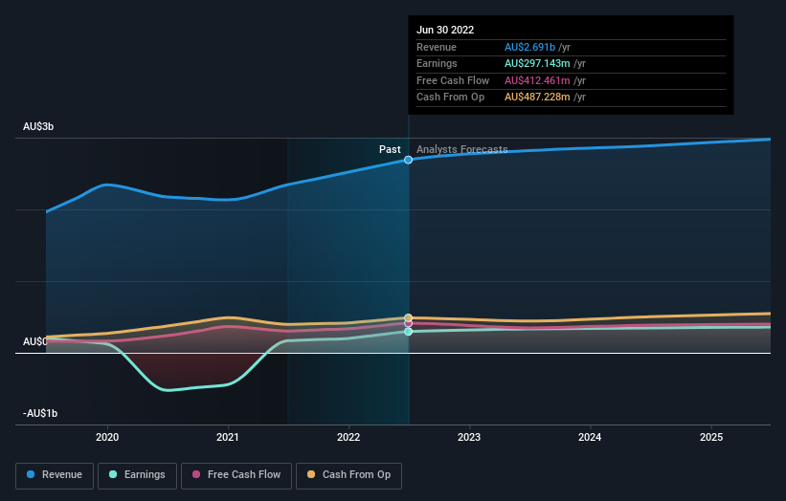This screenshot has height=501, width=786.
Task: Toggle the Free Cash Flow legend button
Action: 236,475
